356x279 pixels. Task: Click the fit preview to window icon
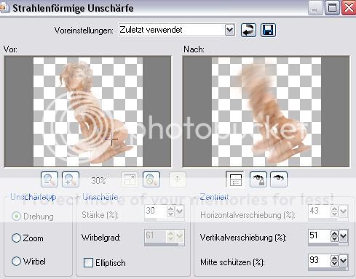[x=130, y=179]
